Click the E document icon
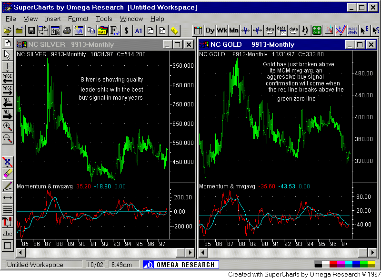Viewport: 381px width, 278px height. (150, 31)
